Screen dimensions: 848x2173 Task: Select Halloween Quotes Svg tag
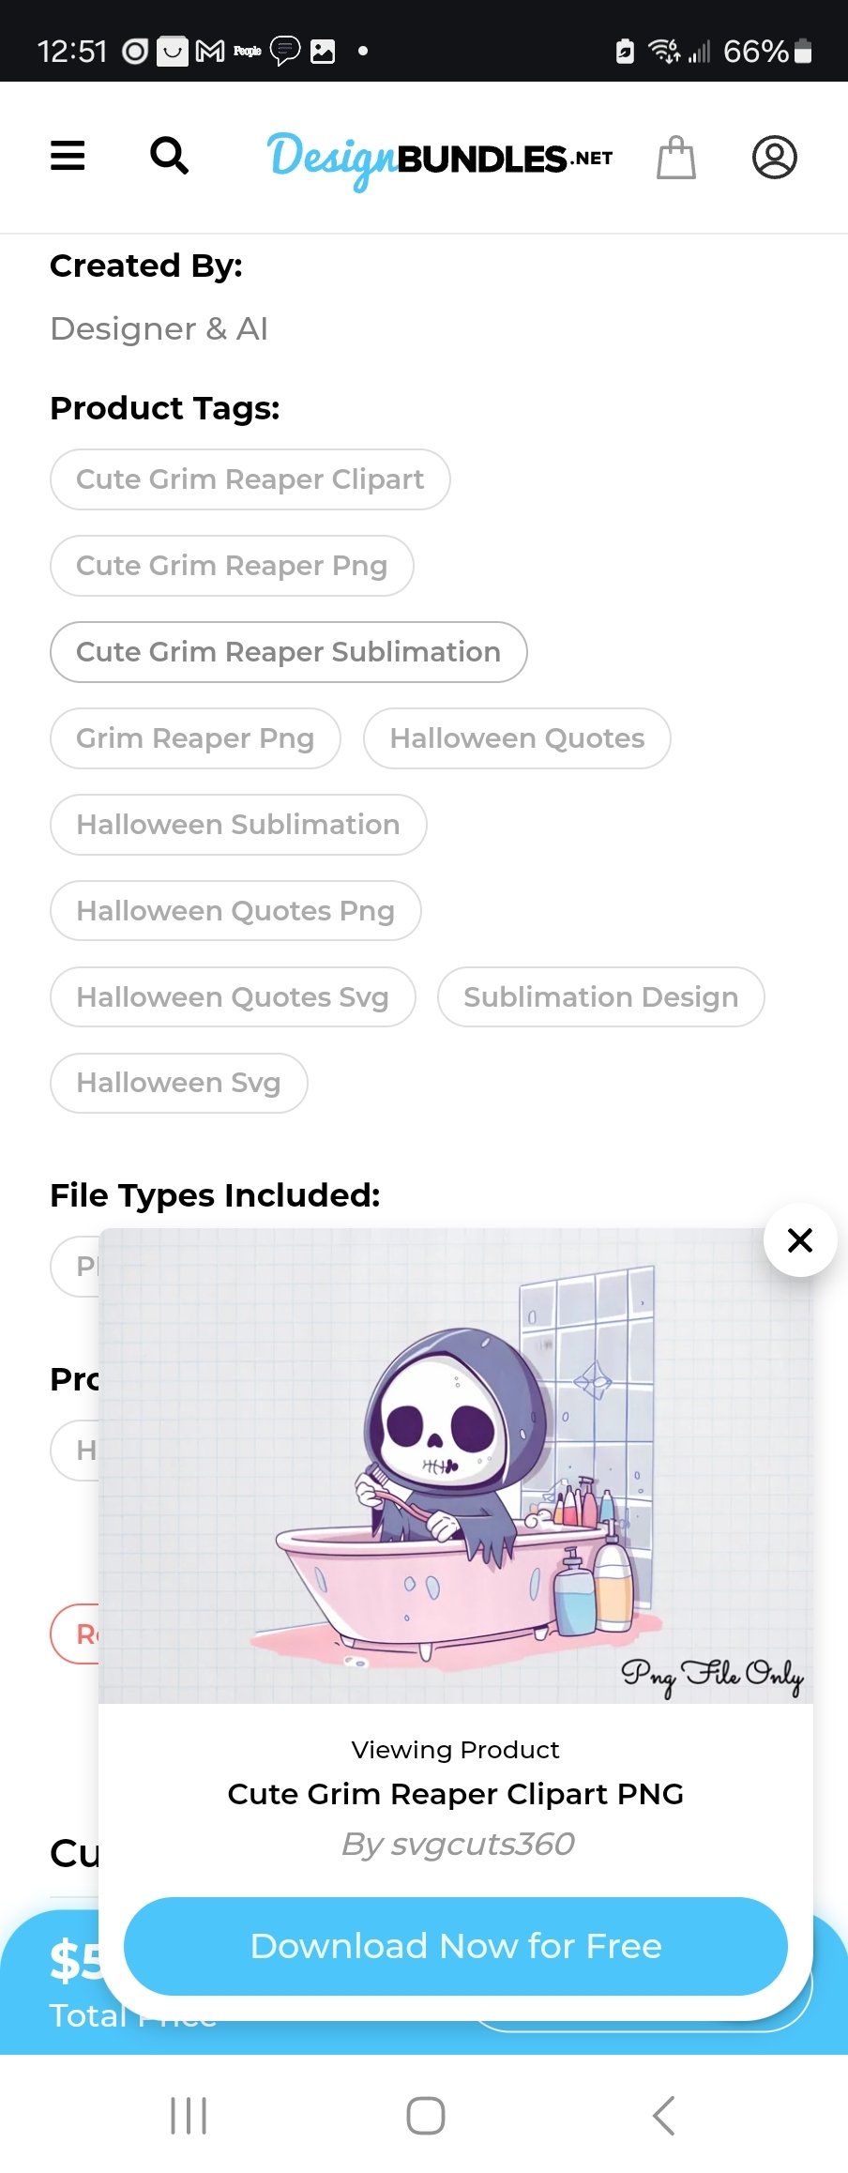point(233,996)
